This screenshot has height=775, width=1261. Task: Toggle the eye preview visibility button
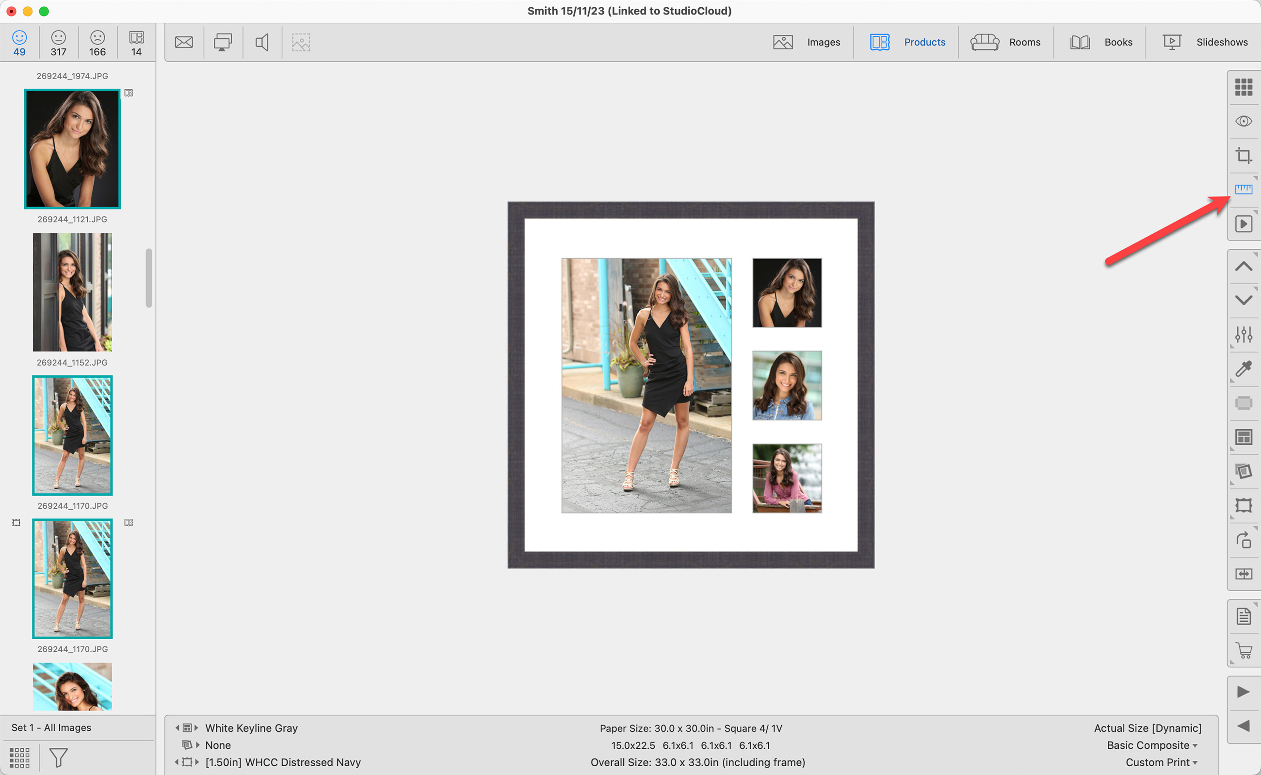[x=1243, y=121]
